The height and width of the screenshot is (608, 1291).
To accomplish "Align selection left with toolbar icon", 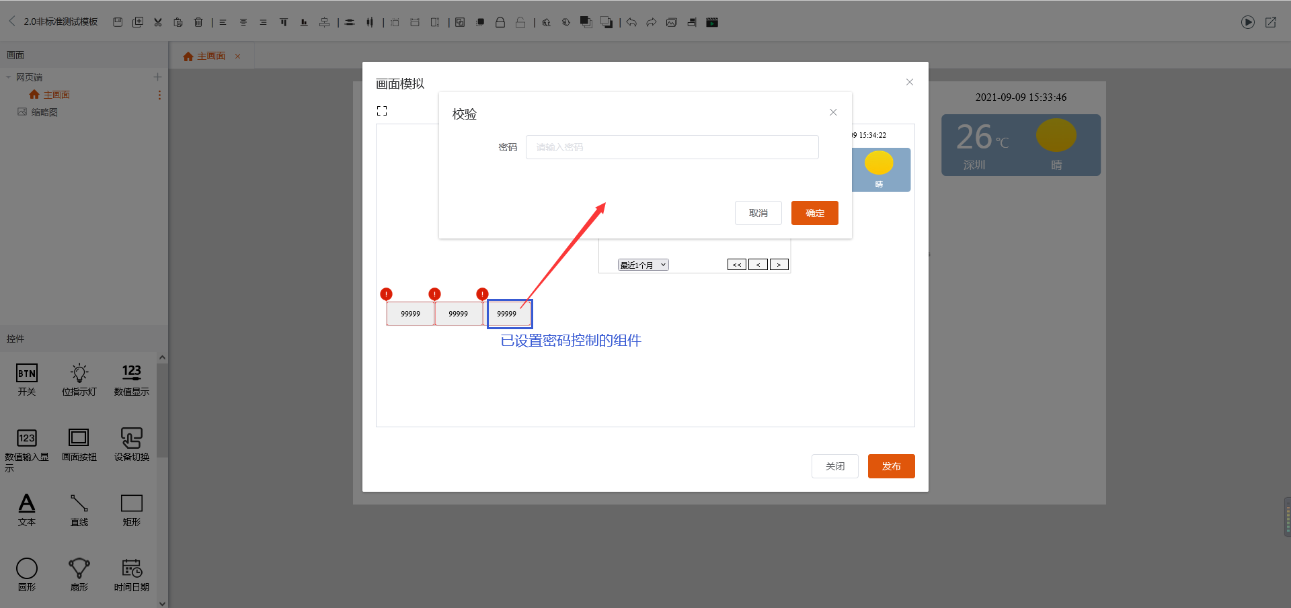I will click(223, 22).
